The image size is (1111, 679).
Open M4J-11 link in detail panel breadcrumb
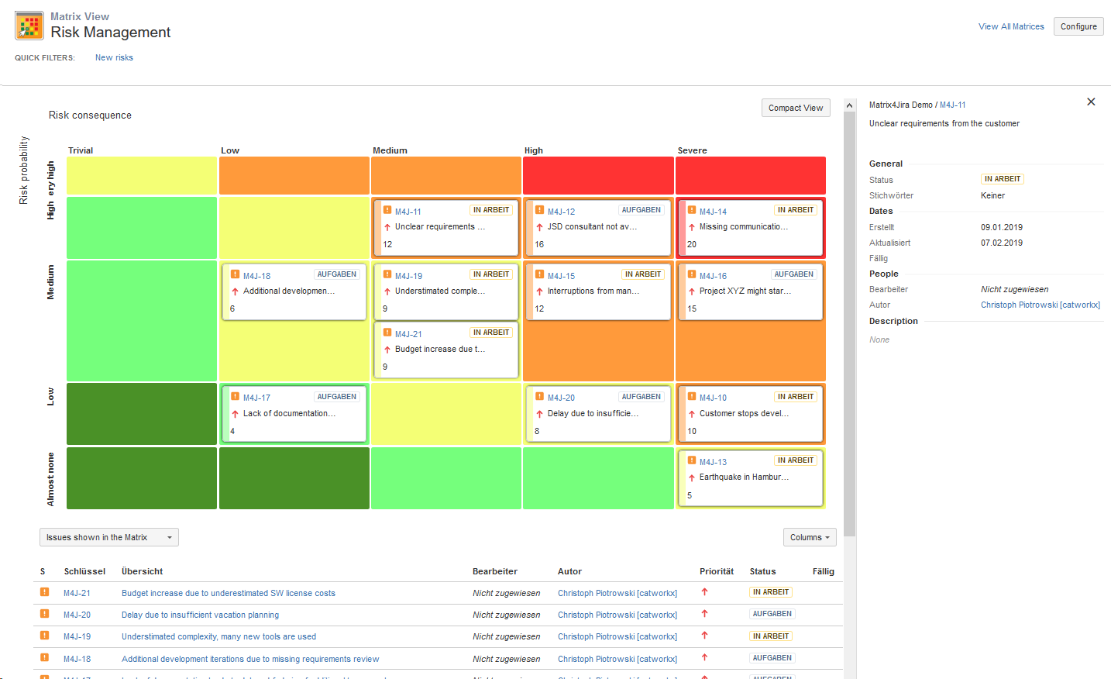pyautogui.click(x=953, y=105)
